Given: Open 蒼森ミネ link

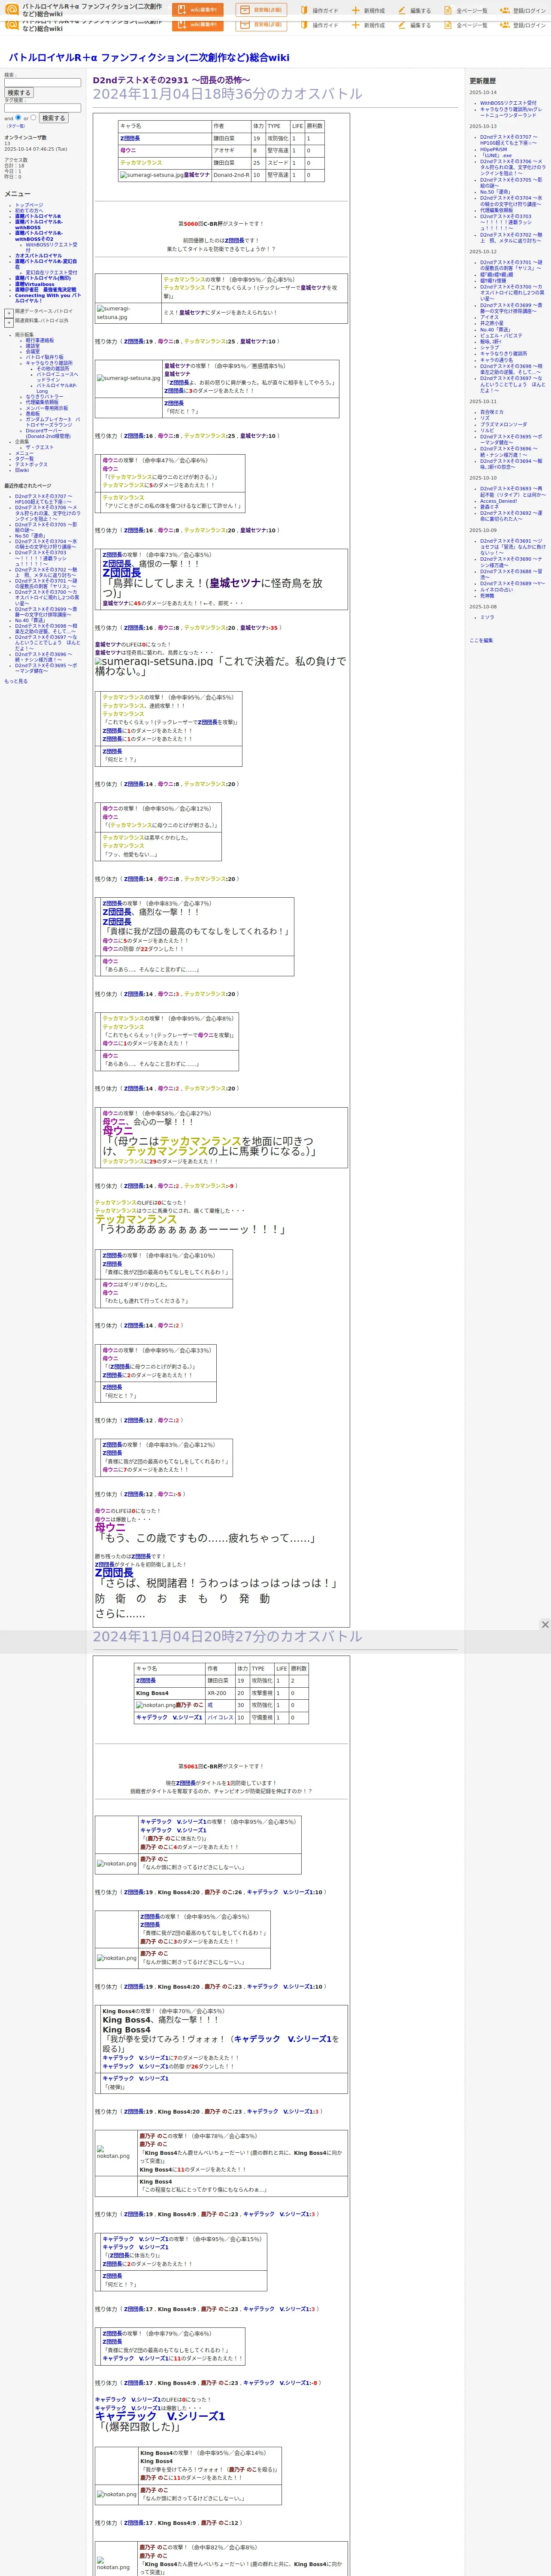Looking at the screenshot, I should pyautogui.click(x=489, y=507).
